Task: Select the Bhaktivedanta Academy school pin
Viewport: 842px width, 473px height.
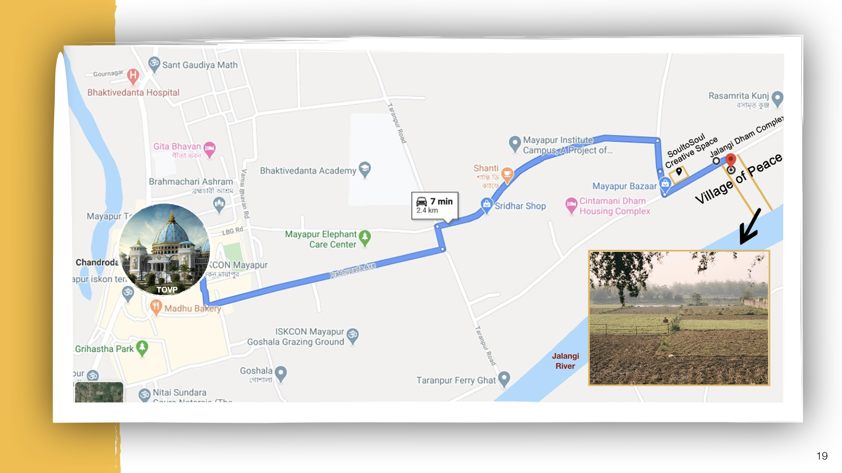Action: click(x=365, y=169)
